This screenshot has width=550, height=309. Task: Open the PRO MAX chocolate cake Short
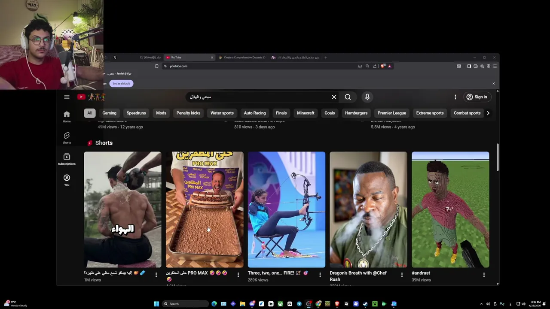coord(205,209)
